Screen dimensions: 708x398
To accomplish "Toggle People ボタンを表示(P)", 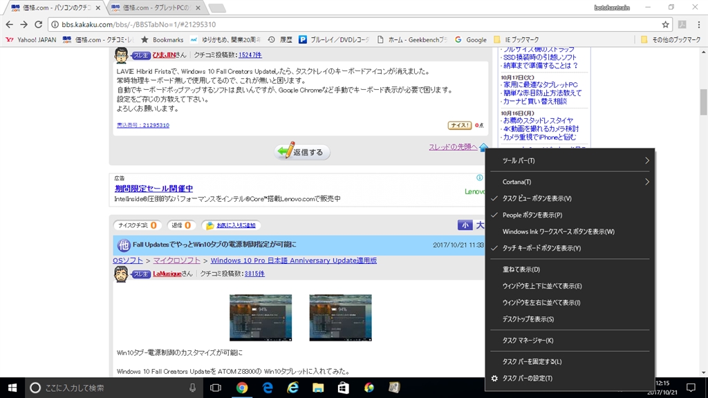I will pos(570,216).
